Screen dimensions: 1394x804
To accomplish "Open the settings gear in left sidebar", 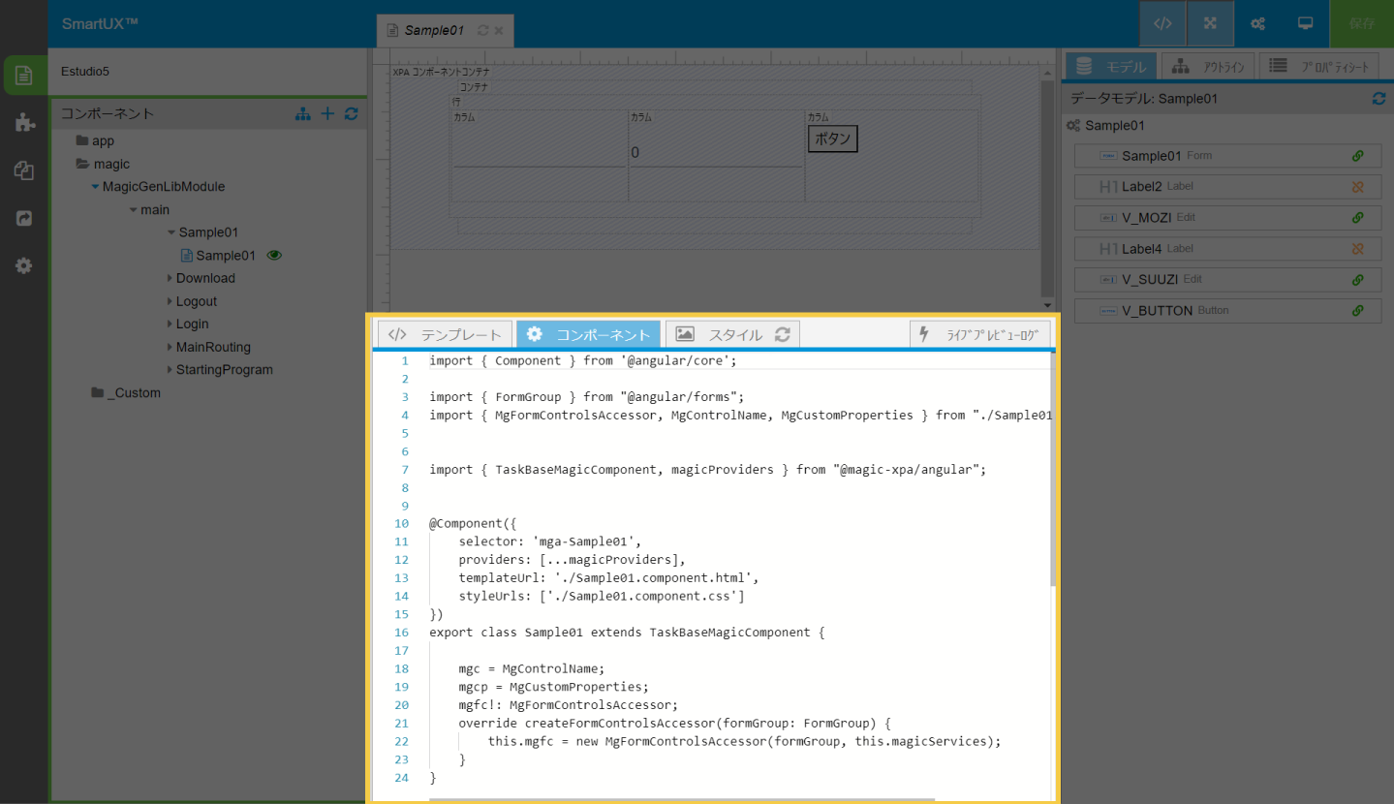I will (x=24, y=265).
